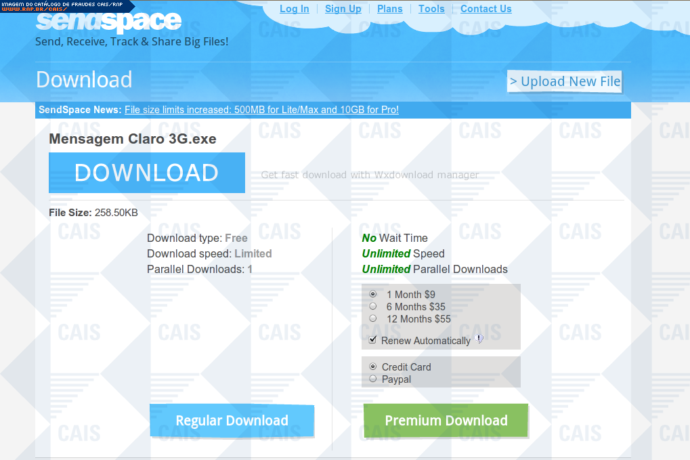Click the green Premium Download button
This screenshot has height=460, width=690.
pyautogui.click(x=446, y=421)
